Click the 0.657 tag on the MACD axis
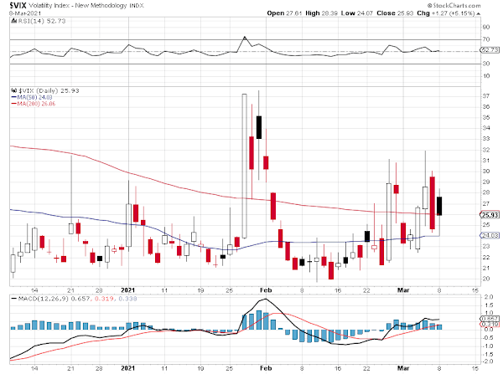 point(490,319)
